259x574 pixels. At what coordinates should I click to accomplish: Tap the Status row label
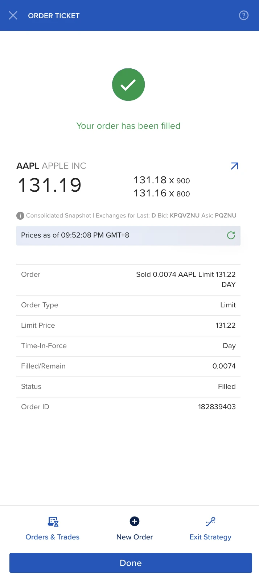point(31,387)
